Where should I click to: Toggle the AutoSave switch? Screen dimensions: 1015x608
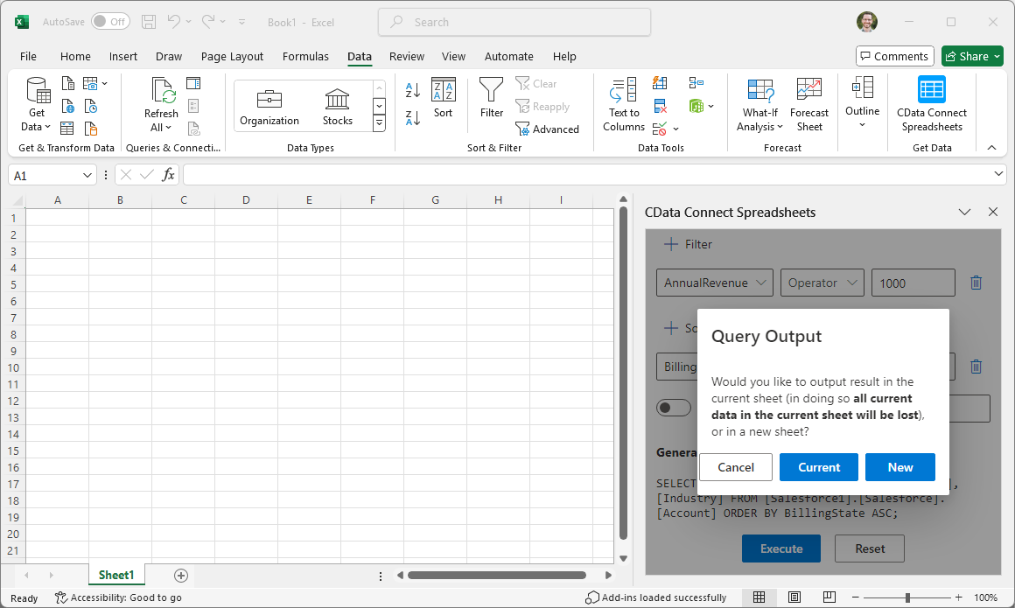coord(110,22)
